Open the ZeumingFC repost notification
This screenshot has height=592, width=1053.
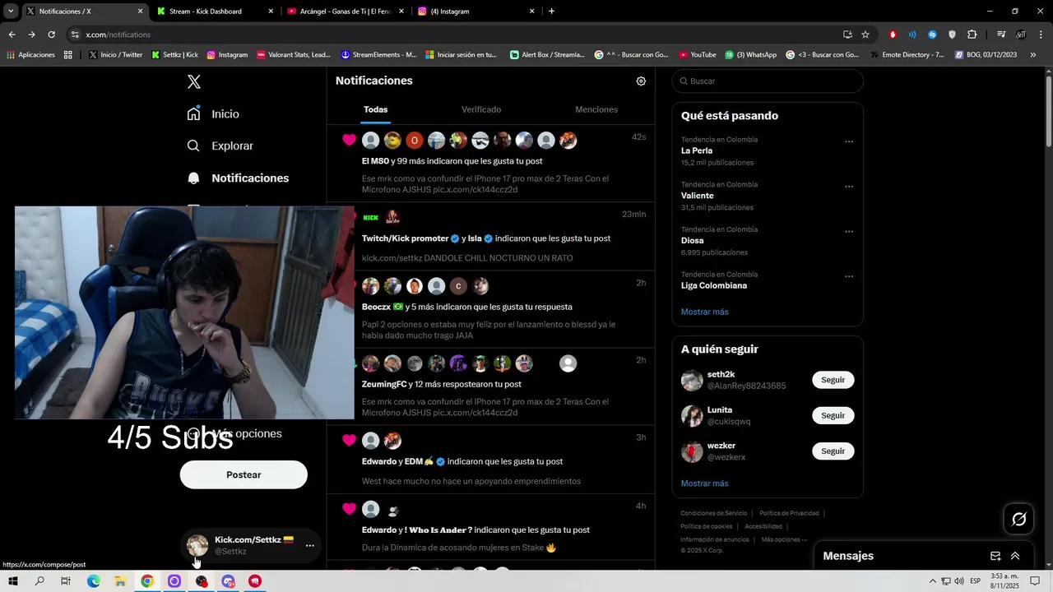coord(490,387)
